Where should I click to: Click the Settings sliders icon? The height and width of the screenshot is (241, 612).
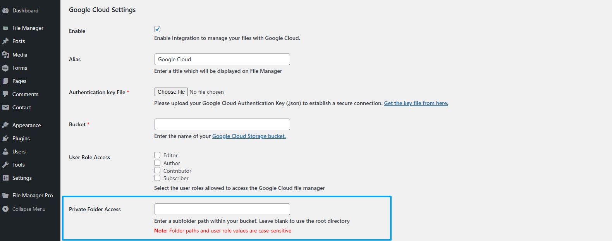coord(5,178)
